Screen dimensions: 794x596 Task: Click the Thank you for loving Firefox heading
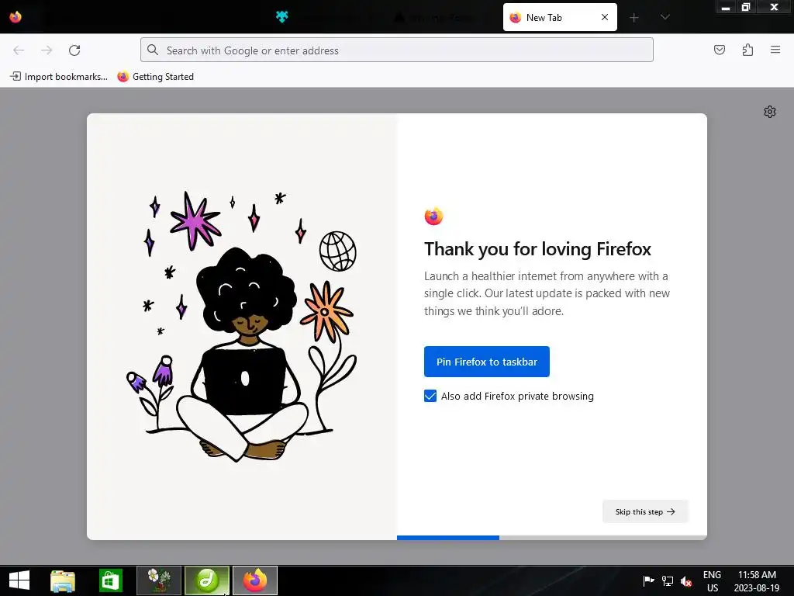click(537, 249)
